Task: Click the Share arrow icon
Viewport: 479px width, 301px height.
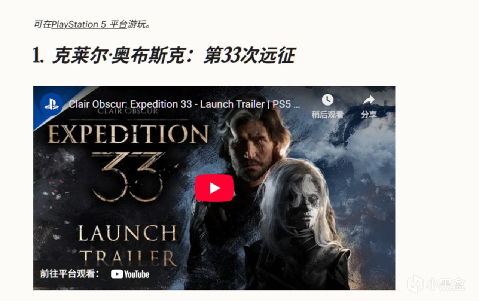Action: tap(369, 100)
